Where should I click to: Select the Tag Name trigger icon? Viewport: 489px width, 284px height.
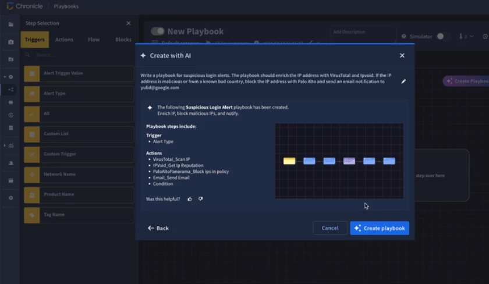(32, 215)
